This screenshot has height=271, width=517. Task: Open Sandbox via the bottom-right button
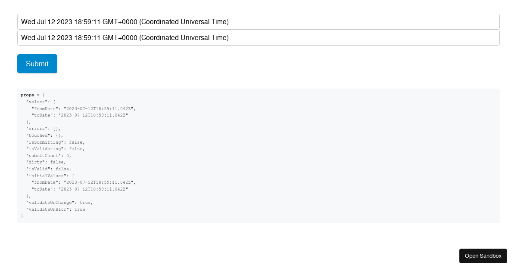click(483, 256)
